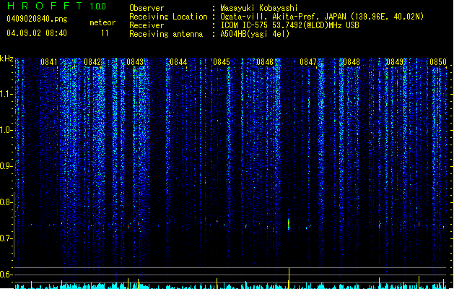454x289 pixels.
Task: Click the 'Observer' field label
Action: (147, 8)
